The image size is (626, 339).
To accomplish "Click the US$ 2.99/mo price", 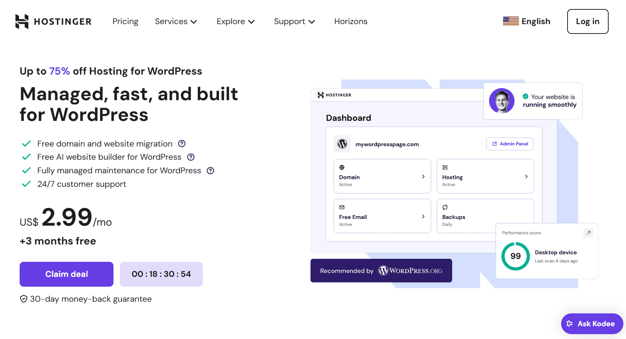I will pyautogui.click(x=66, y=218).
